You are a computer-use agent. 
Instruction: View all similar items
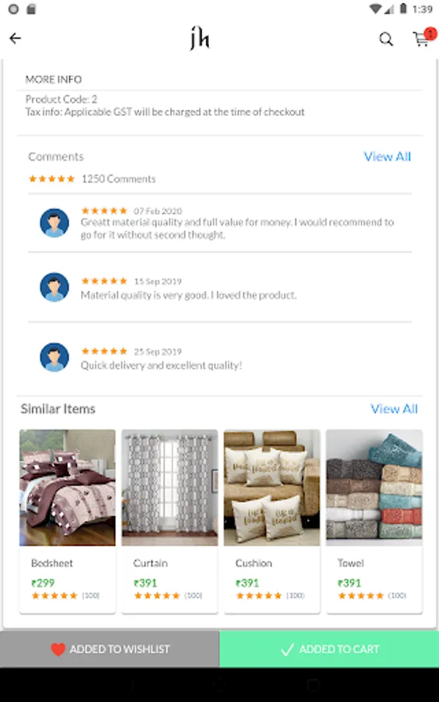[394, 409]
